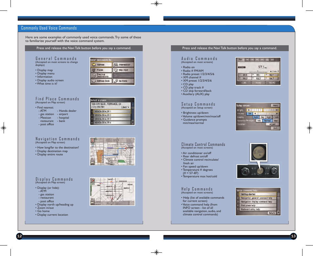Click the Bright slider bar
The width and height of the screenshot is (313, 256).
(263, 110)
